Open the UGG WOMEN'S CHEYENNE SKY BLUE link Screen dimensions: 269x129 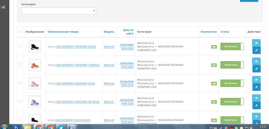pos(77,102)
